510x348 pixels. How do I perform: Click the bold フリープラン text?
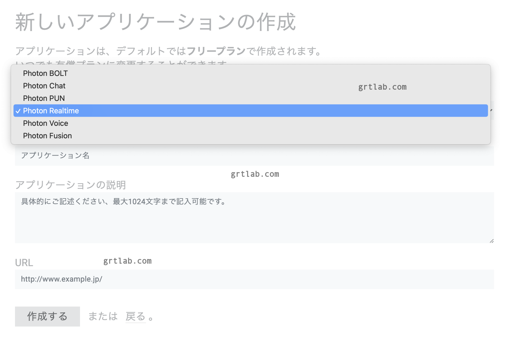coord(216,51)
